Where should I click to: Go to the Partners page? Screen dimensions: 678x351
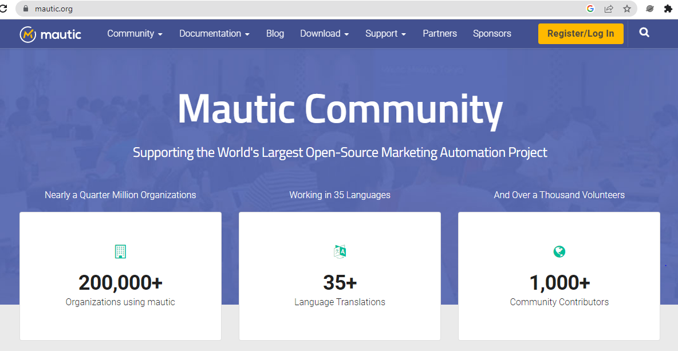(440, 34)
